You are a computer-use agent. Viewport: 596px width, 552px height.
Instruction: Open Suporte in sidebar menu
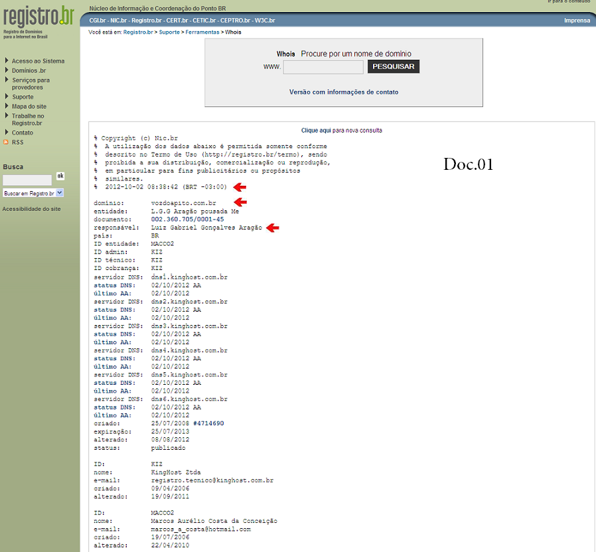[x=23, y=97]
